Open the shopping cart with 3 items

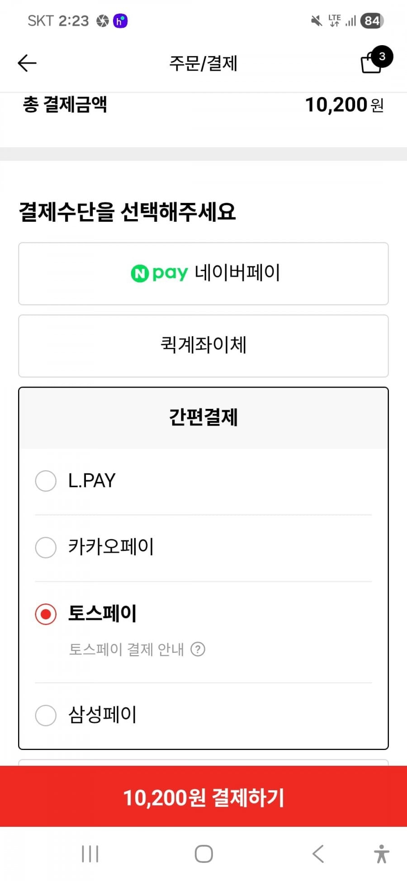[373, 62]
